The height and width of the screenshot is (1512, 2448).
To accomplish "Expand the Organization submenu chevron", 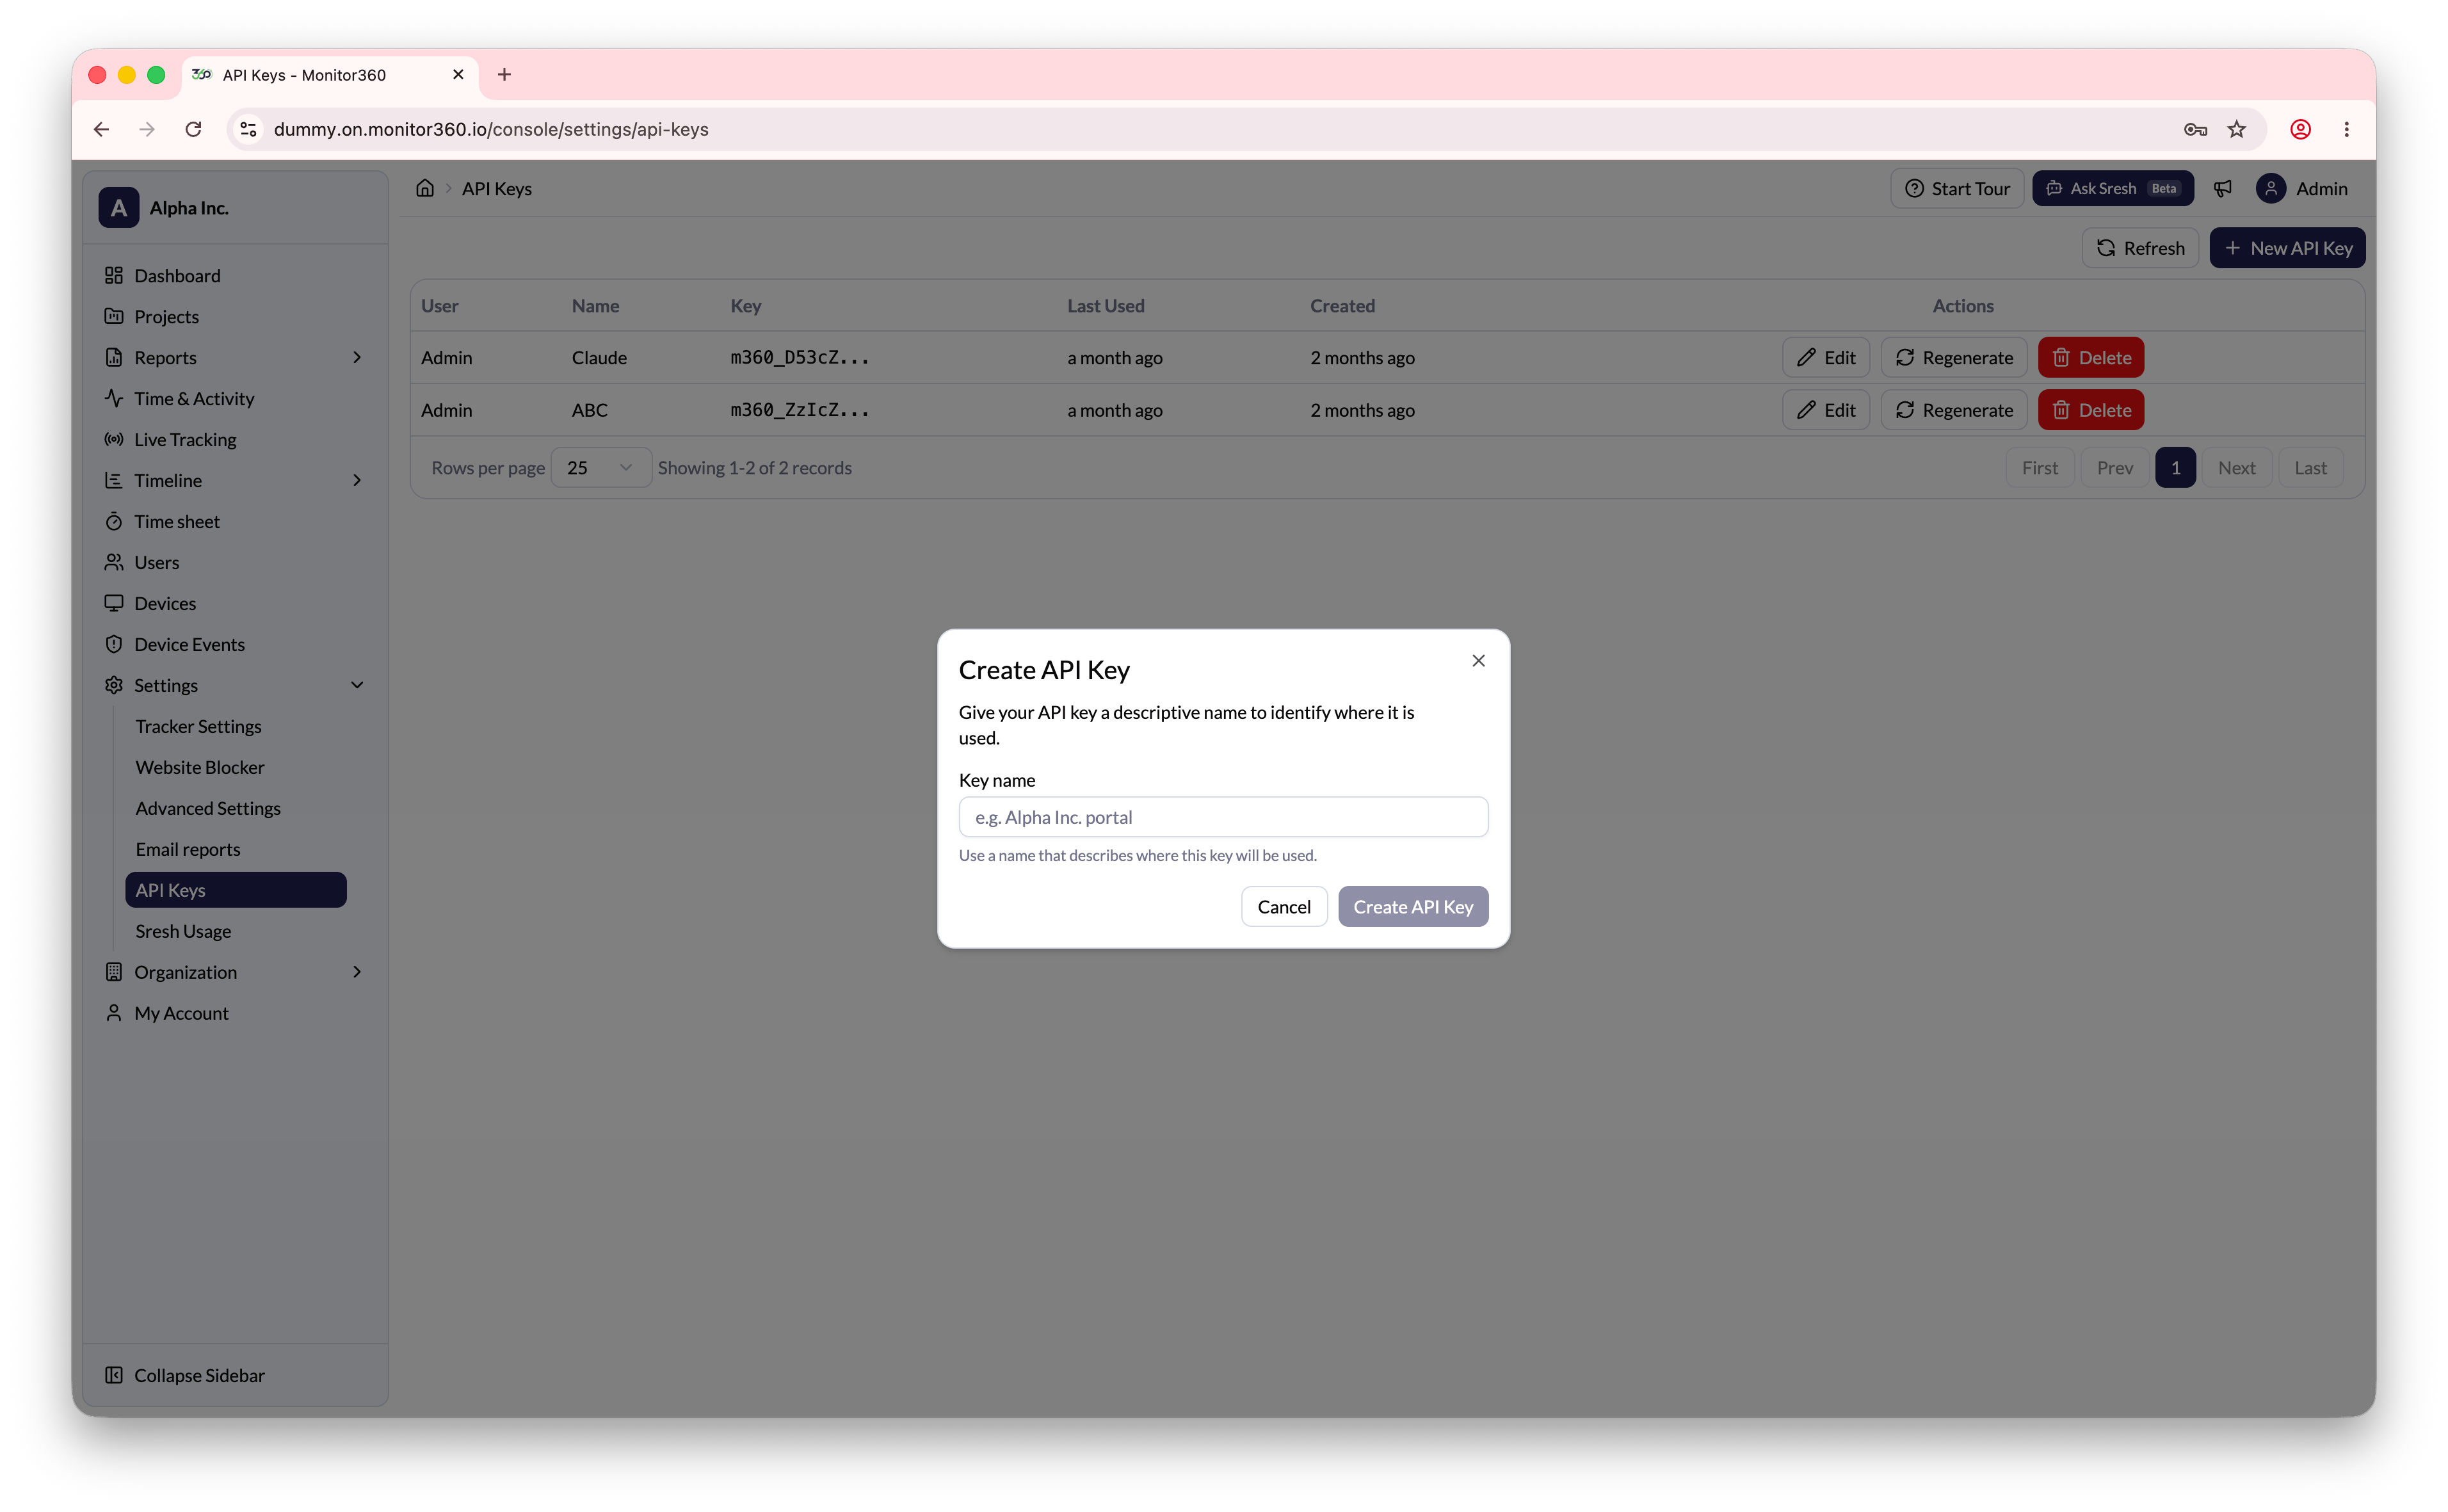I will click(x=357, y=972).
